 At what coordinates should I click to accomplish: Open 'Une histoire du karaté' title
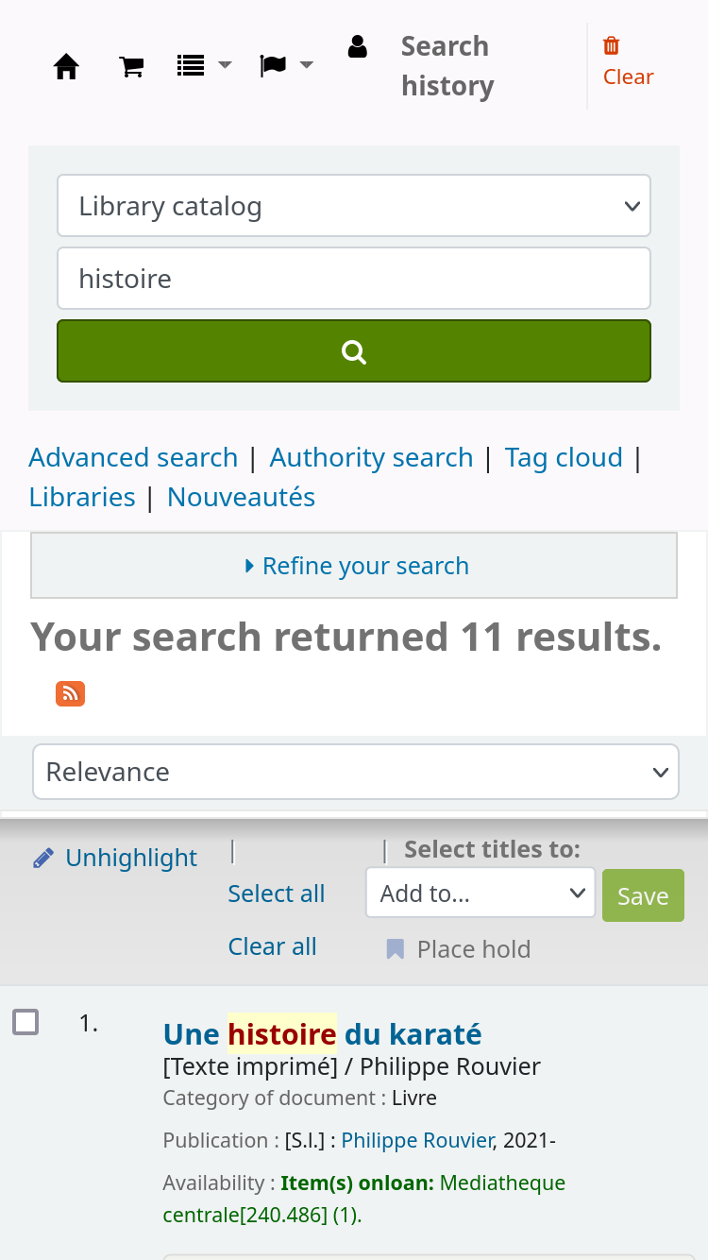322,1034
